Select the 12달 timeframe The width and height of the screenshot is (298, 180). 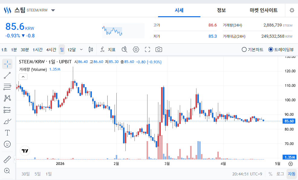tap(72, 50)
